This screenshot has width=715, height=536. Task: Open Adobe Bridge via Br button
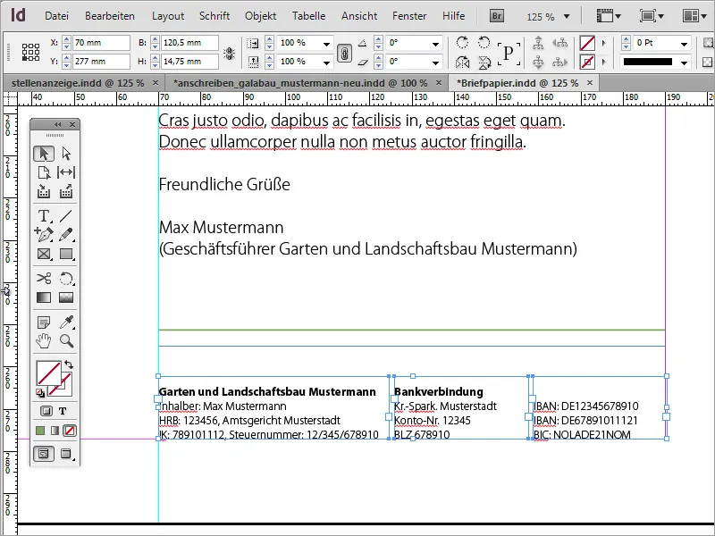(497, 16)
